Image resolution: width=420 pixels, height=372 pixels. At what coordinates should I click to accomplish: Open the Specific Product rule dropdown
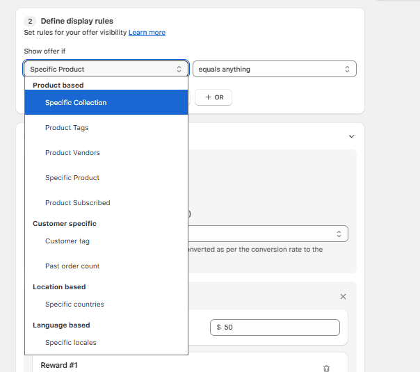[106, 69]
